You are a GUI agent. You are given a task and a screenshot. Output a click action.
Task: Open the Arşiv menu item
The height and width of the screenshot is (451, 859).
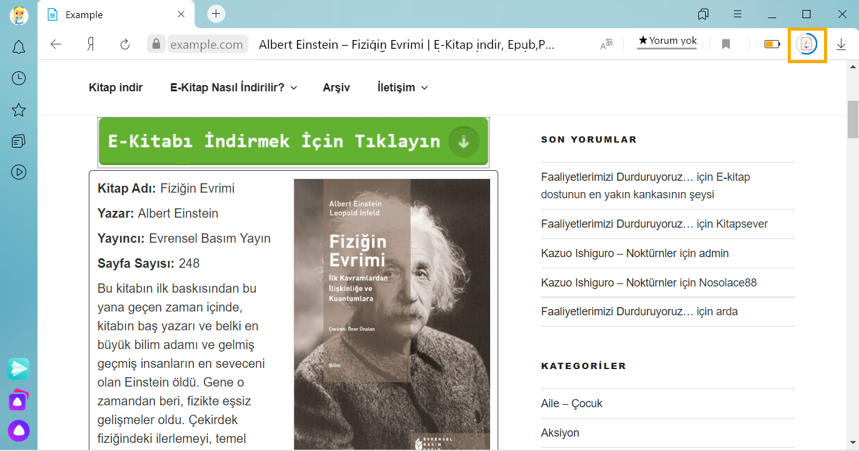[x=336, y=88]
